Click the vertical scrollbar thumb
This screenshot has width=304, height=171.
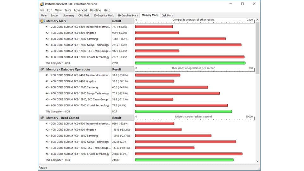click(257, 48)
